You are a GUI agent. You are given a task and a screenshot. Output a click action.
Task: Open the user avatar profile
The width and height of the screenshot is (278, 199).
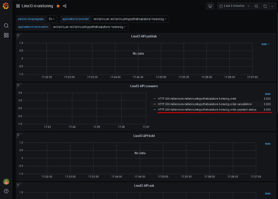click(x=6, y=182)
